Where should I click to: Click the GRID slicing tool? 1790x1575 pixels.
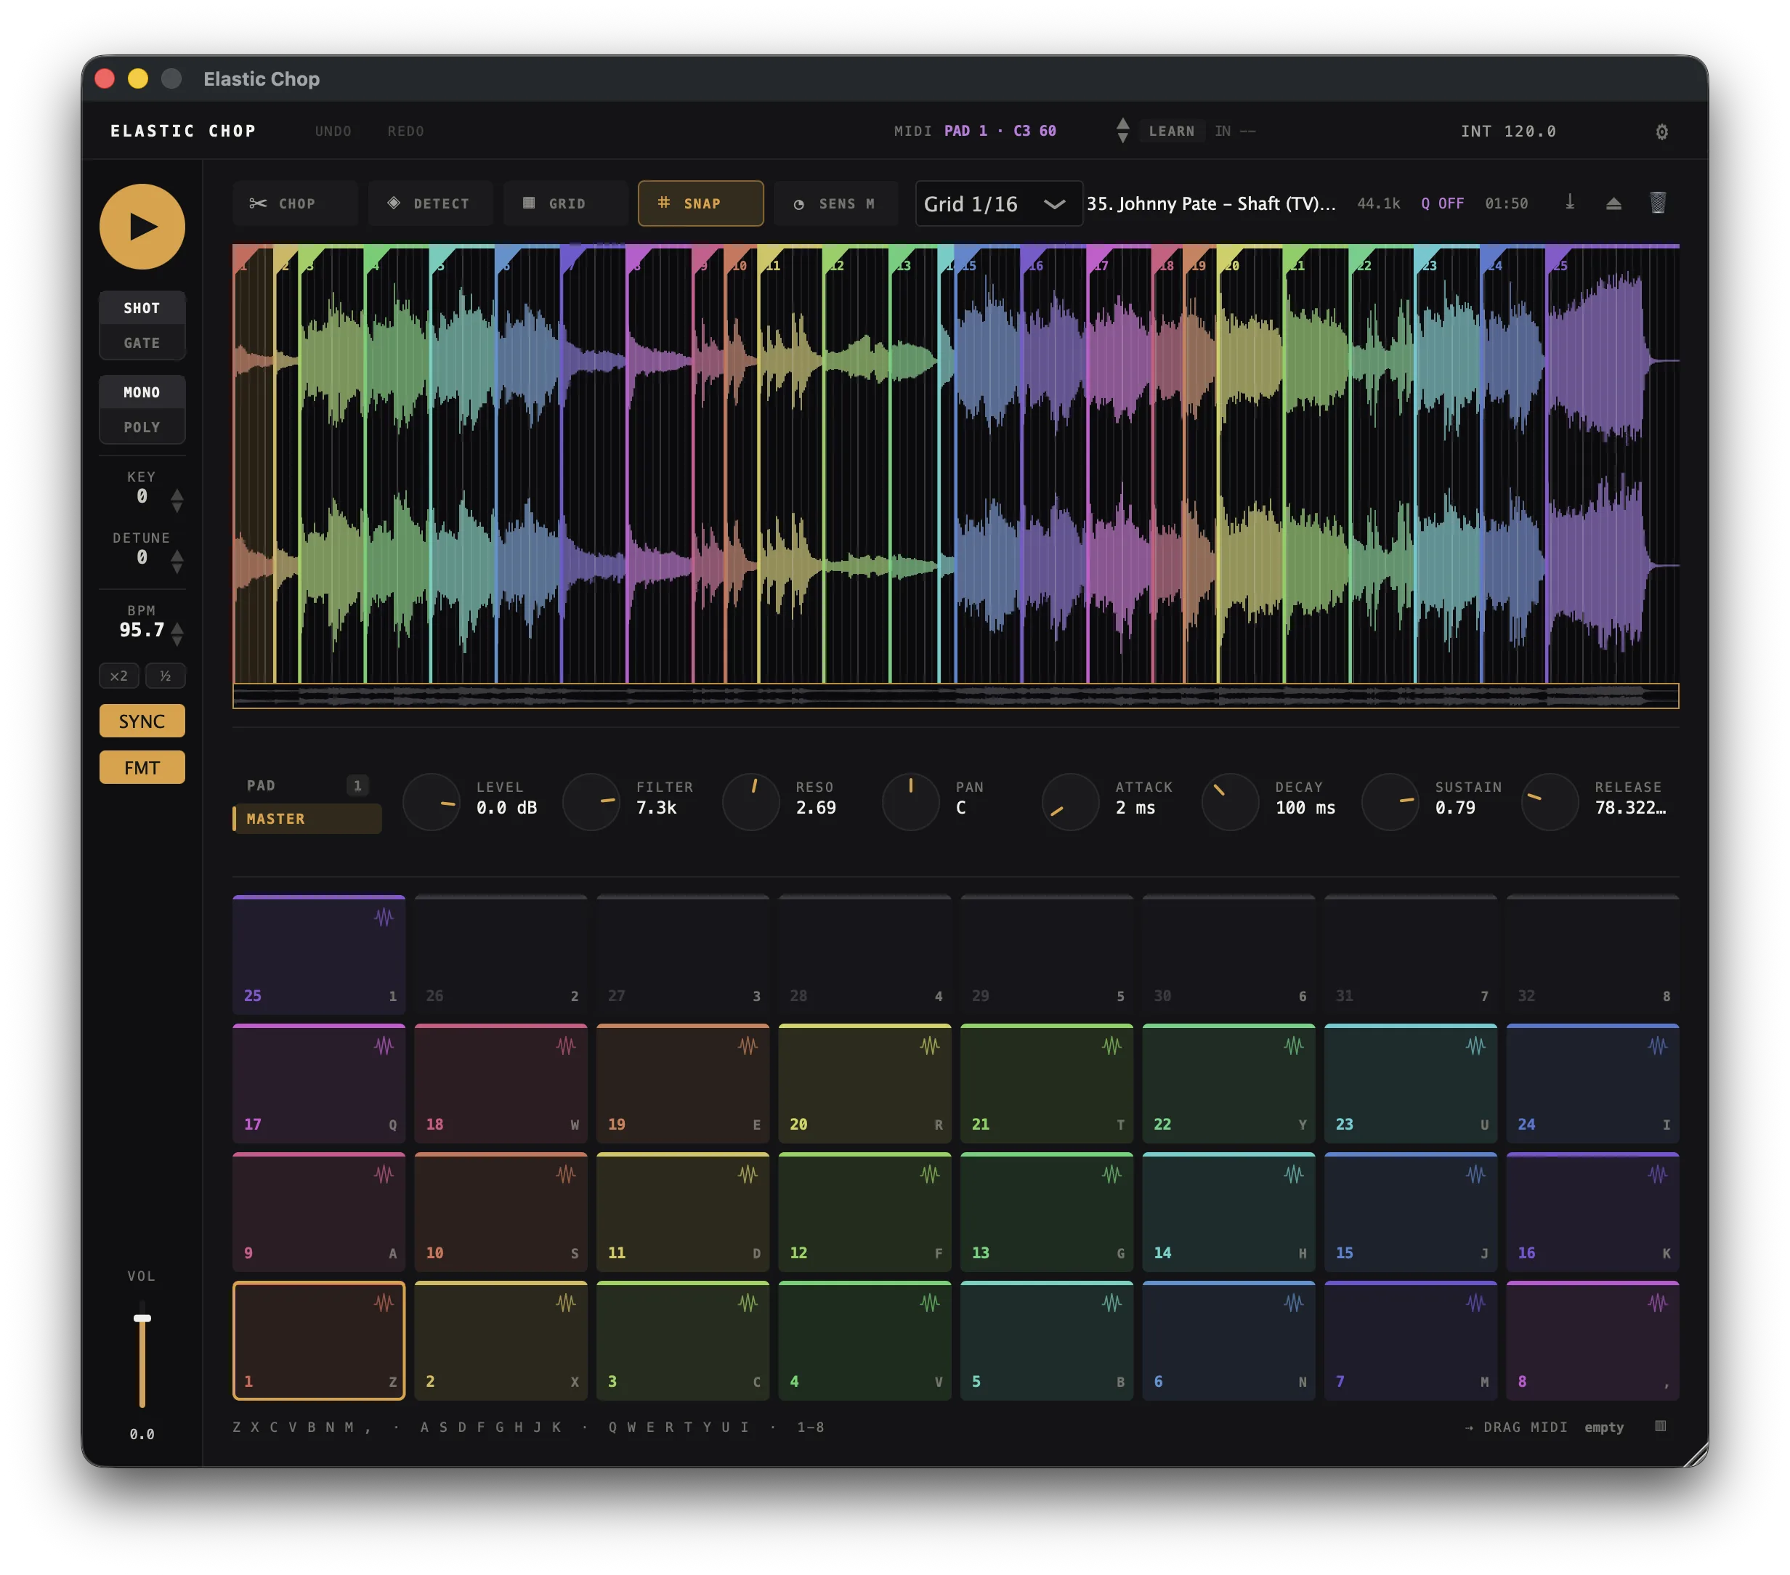coord(565,203)
